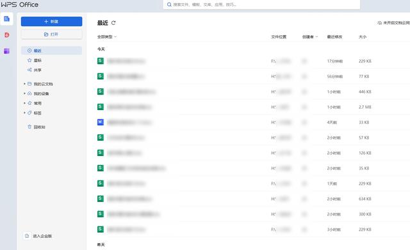Screen dimensions: 410x250
Task: Click the 446 KB size value
Action: pos(365,92)
